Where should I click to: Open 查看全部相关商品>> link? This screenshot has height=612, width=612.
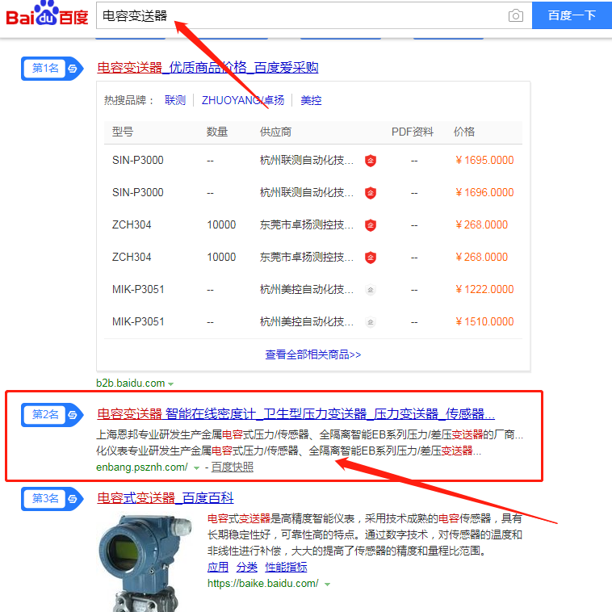[x=313, y=354]
